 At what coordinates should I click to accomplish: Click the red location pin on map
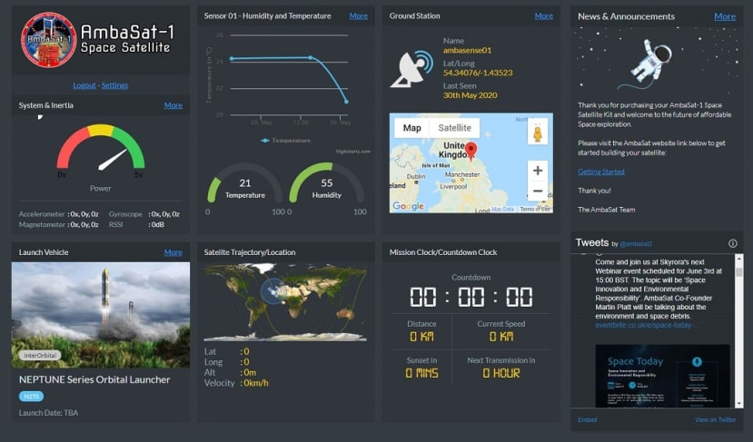(x=471, y=151)
